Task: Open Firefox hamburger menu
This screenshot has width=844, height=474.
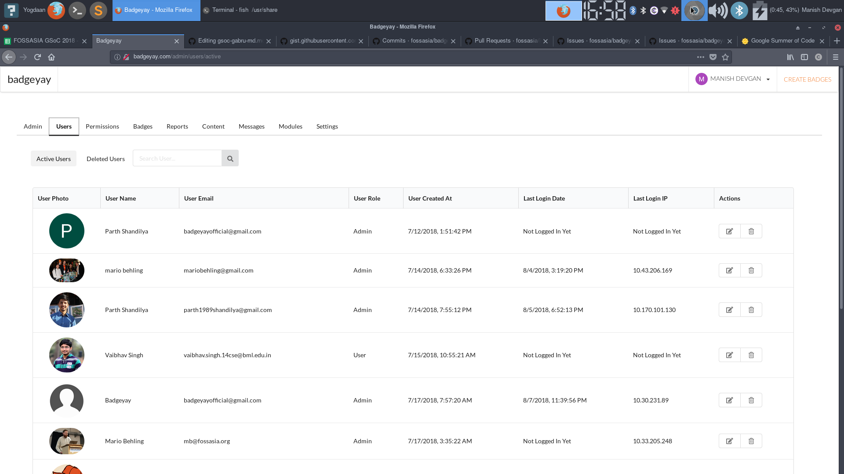Action: (x=836, y=57)
